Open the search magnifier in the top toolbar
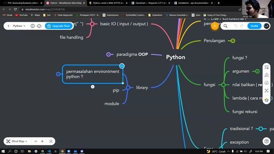 click(x=226, y=26)
